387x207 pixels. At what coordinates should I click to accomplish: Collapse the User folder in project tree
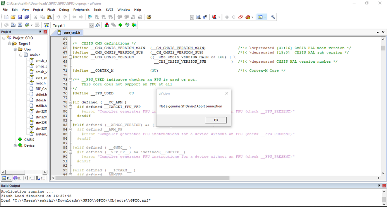pos(15,49)
